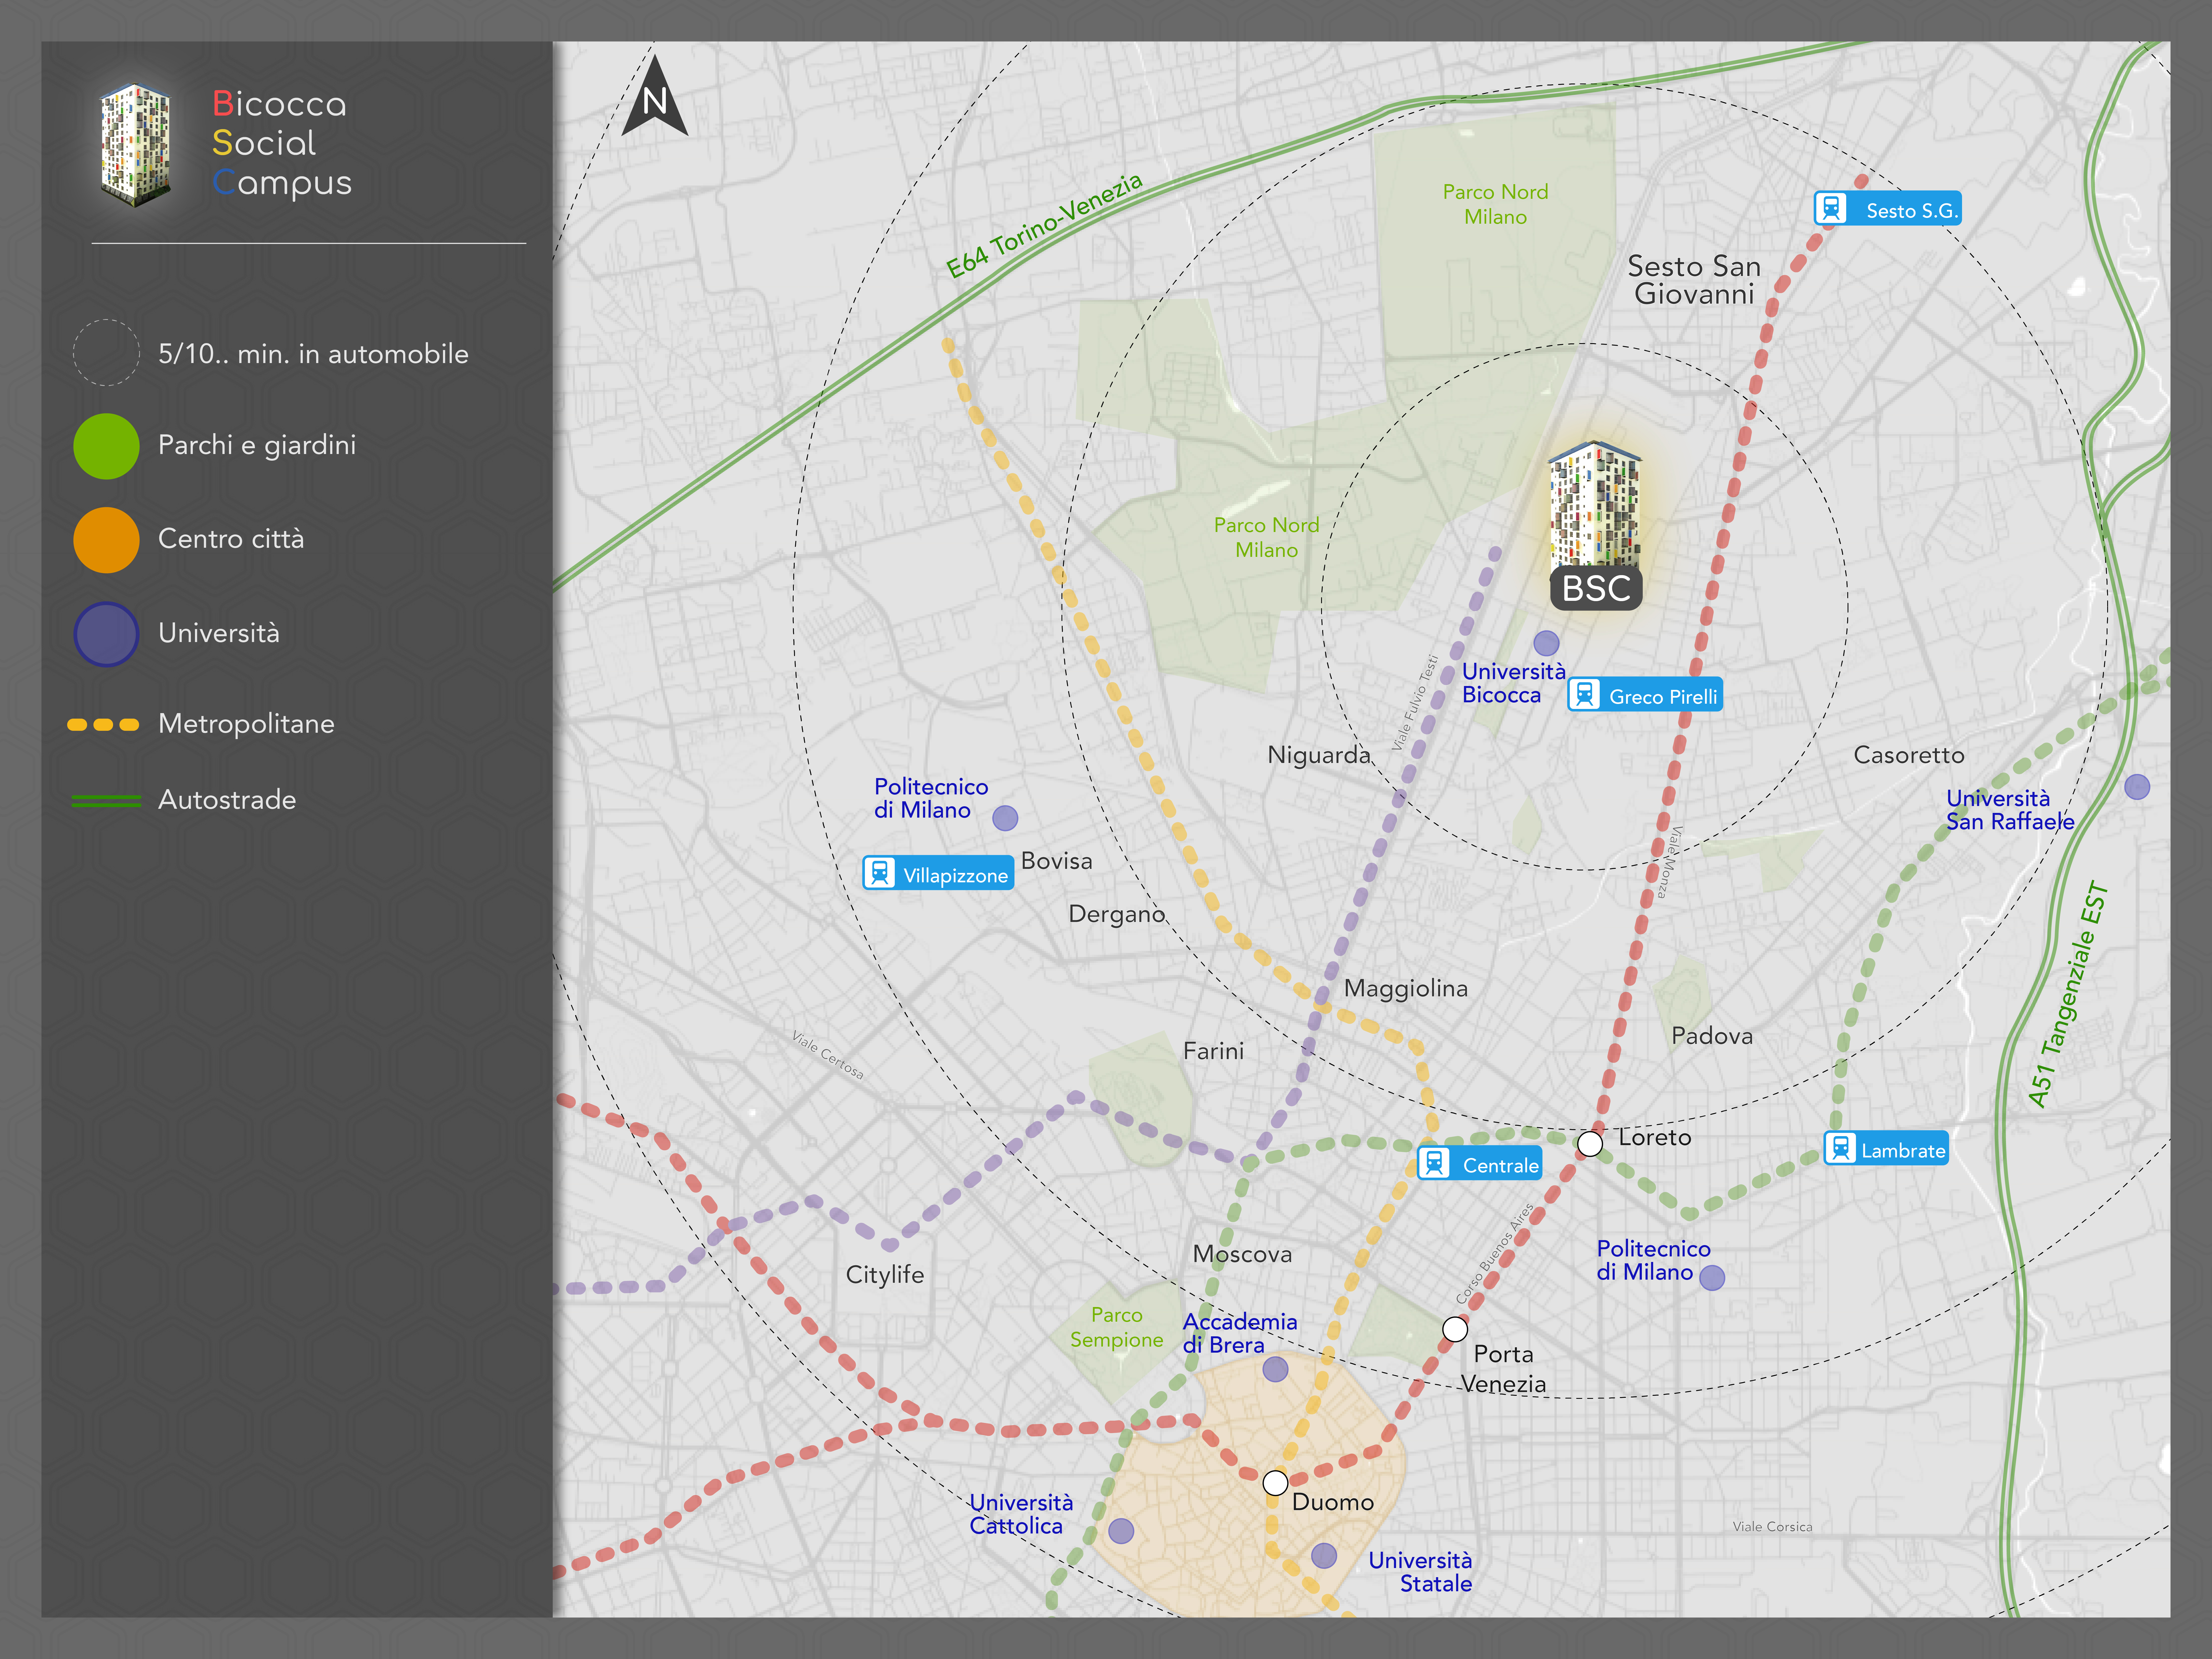Click the upper 'Parco Nord Milano' label
2212x1659 pixels.
tap(1495, 204)
